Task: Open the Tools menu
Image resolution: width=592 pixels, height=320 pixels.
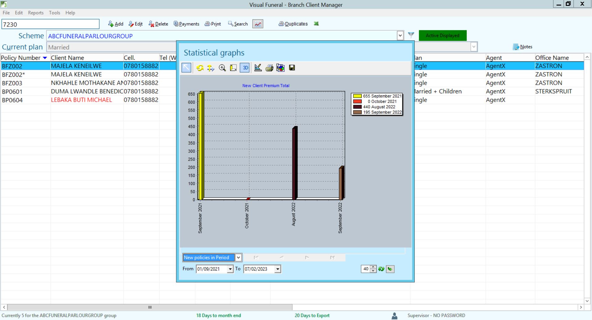Action: 54,13
